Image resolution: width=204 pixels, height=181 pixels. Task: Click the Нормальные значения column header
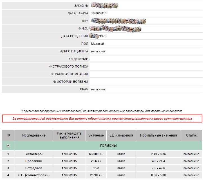coord(158,135)
